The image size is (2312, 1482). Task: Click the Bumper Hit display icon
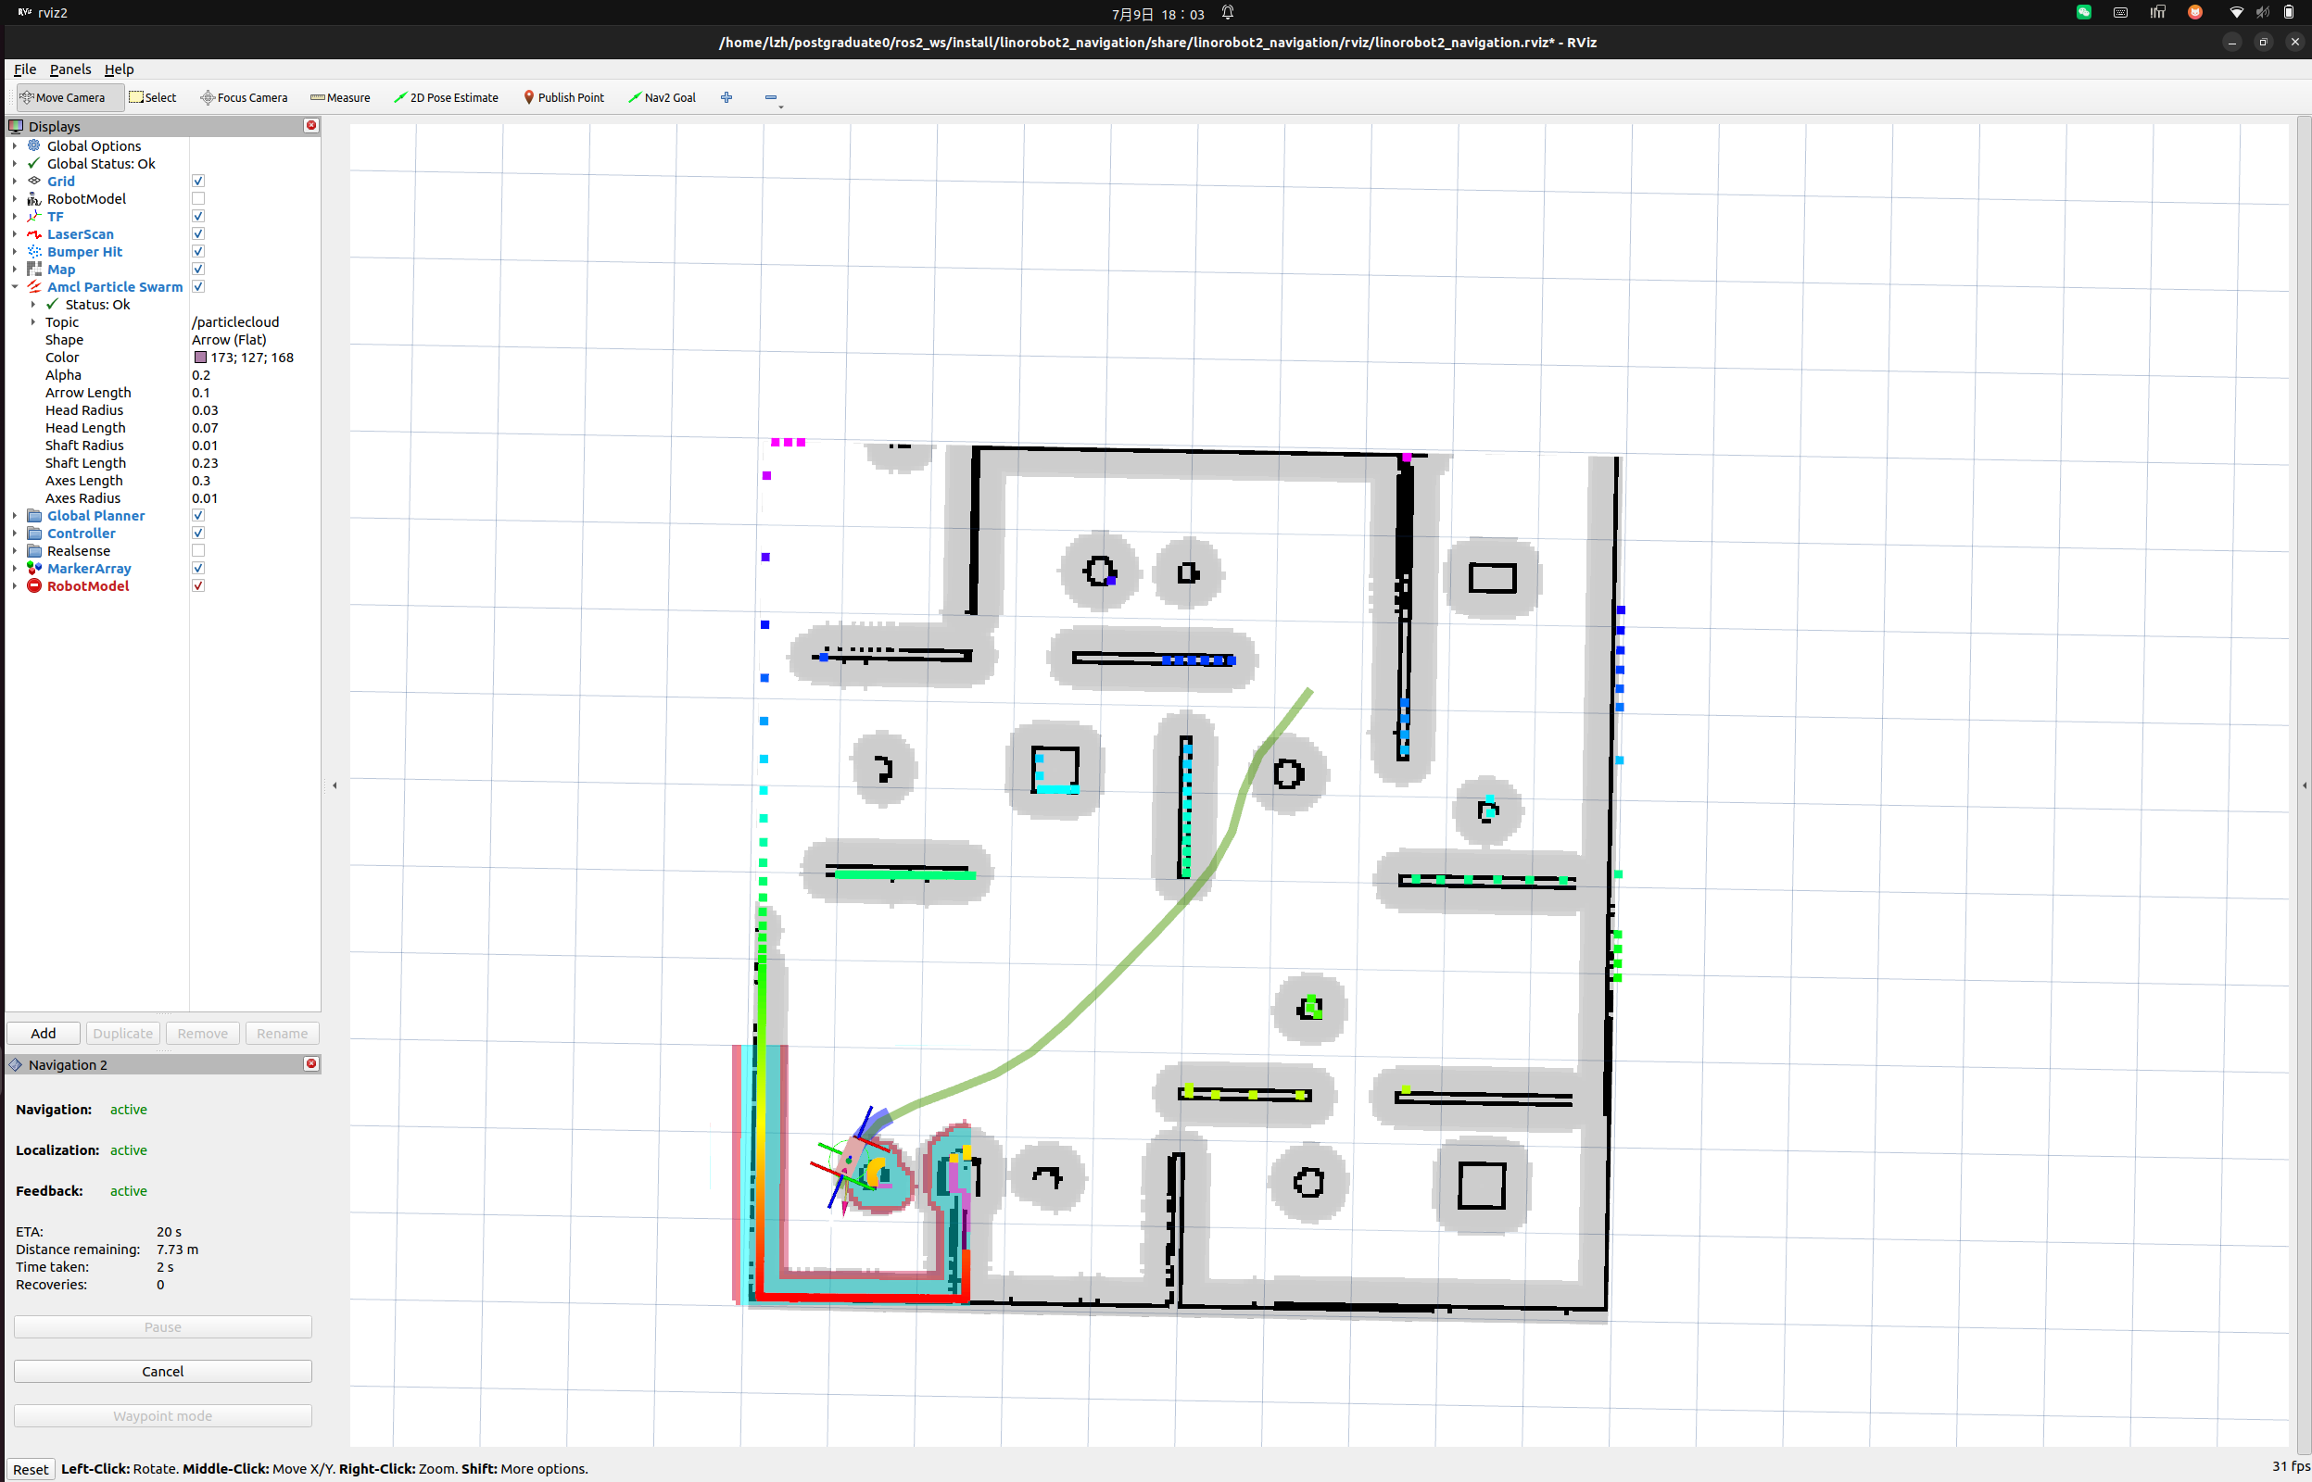(x=33, y=251)
